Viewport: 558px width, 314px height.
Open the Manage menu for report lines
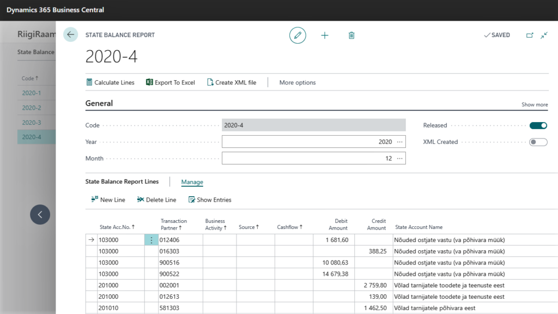pyautogui.click(x=192, y=182)
